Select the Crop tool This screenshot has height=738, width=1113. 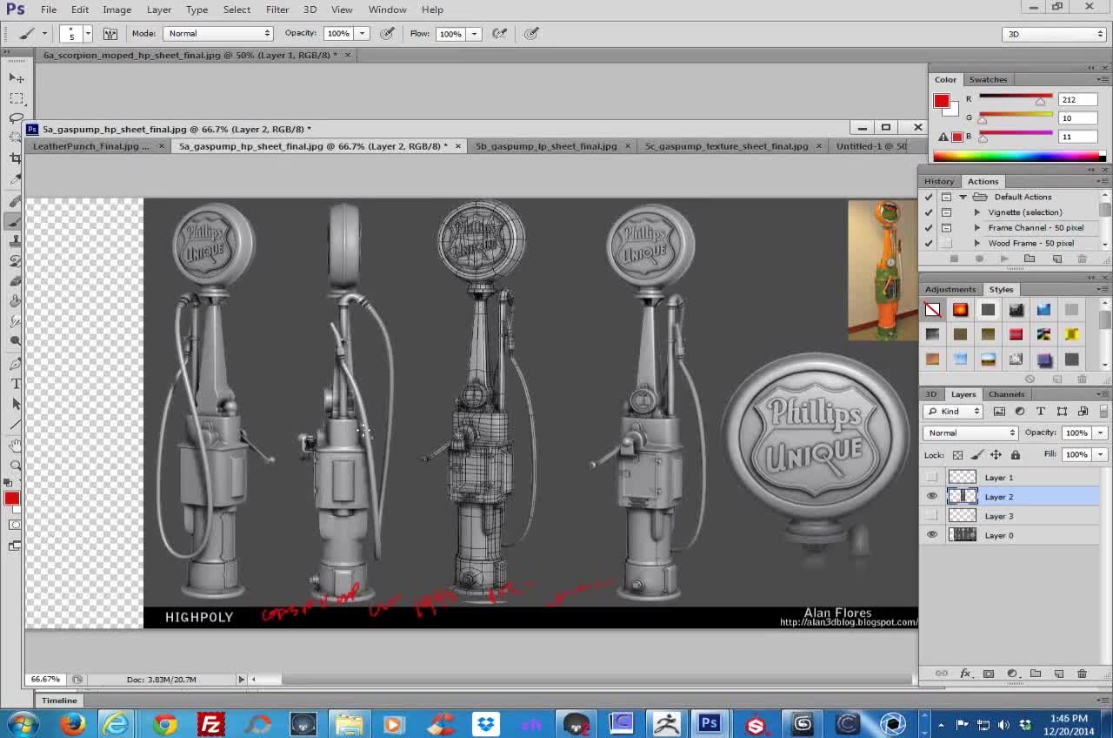pyautogui.click(x=16, y=158)
